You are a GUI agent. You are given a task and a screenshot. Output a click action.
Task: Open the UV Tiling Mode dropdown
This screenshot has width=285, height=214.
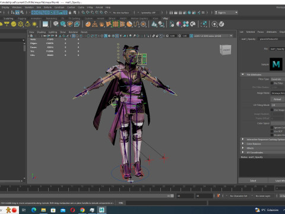click(278, 105)
